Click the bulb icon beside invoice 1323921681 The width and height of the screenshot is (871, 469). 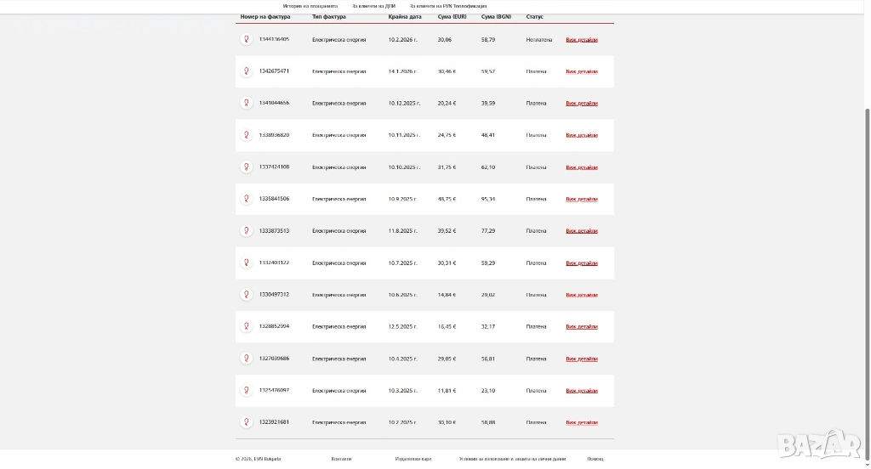[x=247, y=422]
